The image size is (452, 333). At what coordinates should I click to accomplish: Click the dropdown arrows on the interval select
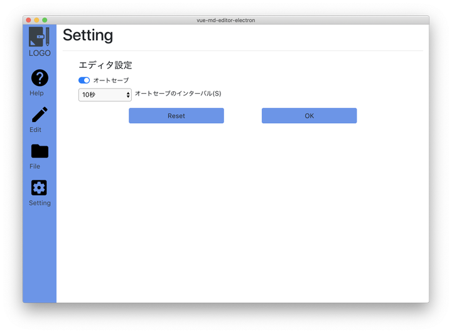(128, 95)
